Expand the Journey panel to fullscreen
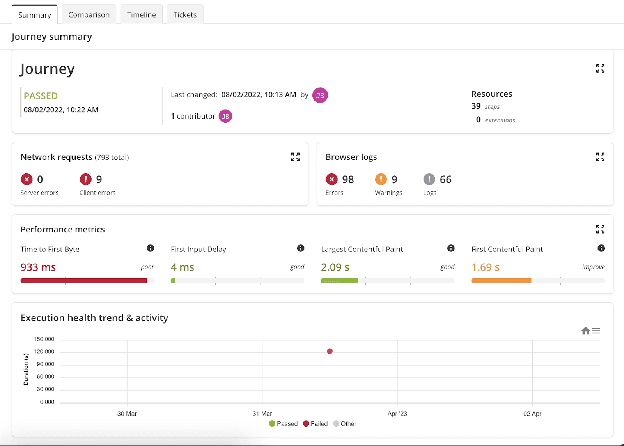Viewport: 624px width, 446px height. [x=600, y=69]
